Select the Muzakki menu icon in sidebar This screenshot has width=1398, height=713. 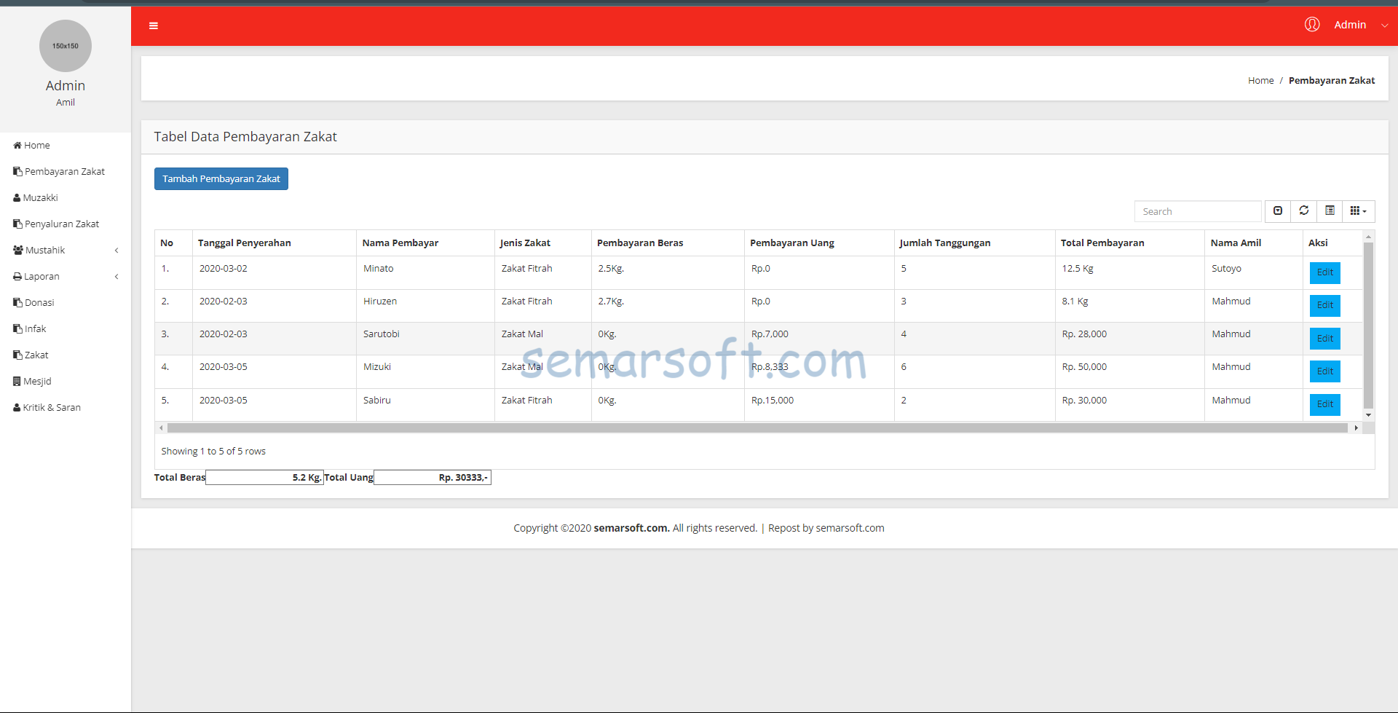[16, 197]
